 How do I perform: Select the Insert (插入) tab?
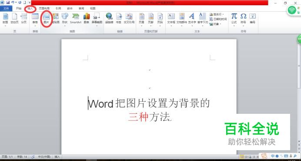click(x=30, y=9)
